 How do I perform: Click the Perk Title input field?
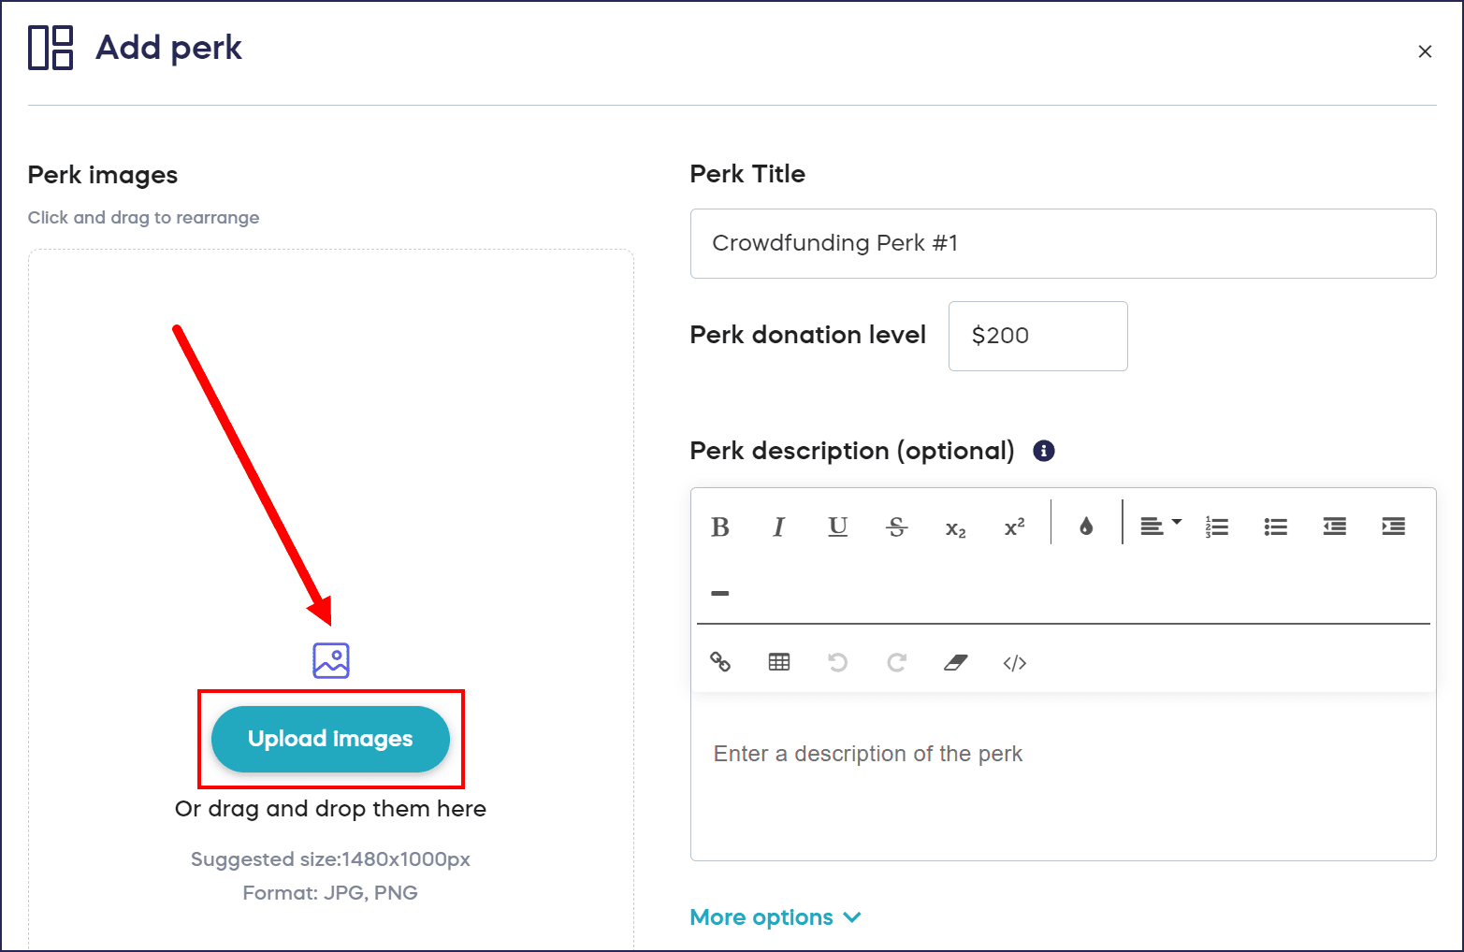click(1063, 243)
